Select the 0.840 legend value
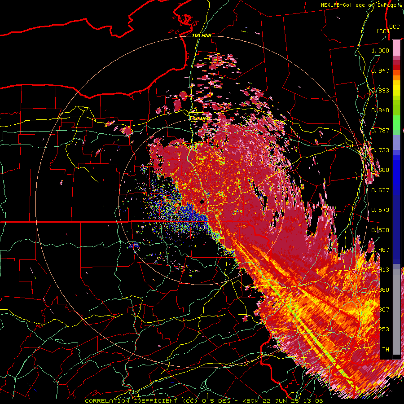Viewport: 404px width, 404px height. click(x=380, y=110)
